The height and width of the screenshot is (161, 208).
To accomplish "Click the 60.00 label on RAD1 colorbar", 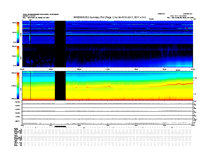I will (x=14, y=46).
